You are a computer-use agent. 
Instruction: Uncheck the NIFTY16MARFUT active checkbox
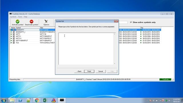pyautogui.click(x=14, y=41)
